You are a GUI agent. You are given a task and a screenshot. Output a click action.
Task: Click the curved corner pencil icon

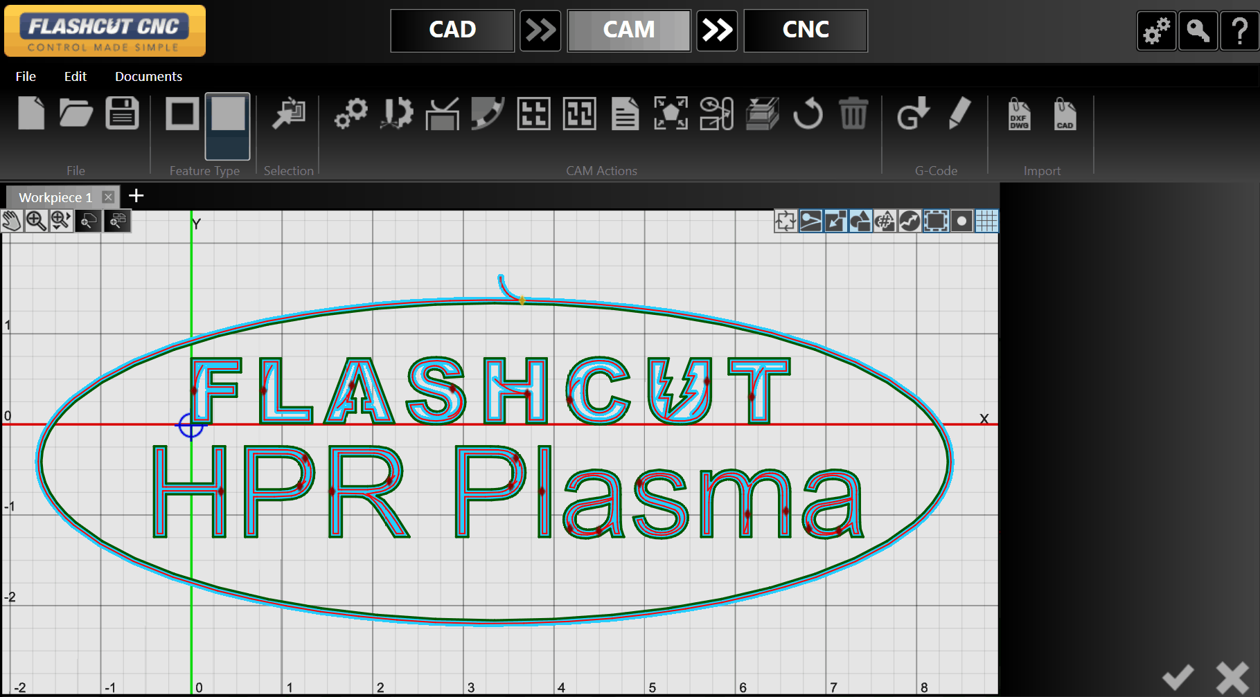(488, 114)
